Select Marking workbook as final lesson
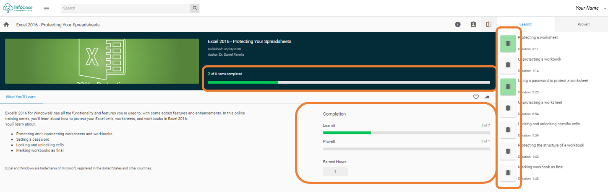The height and width of the screenshot is (193, 608). (x=541, y=167)
